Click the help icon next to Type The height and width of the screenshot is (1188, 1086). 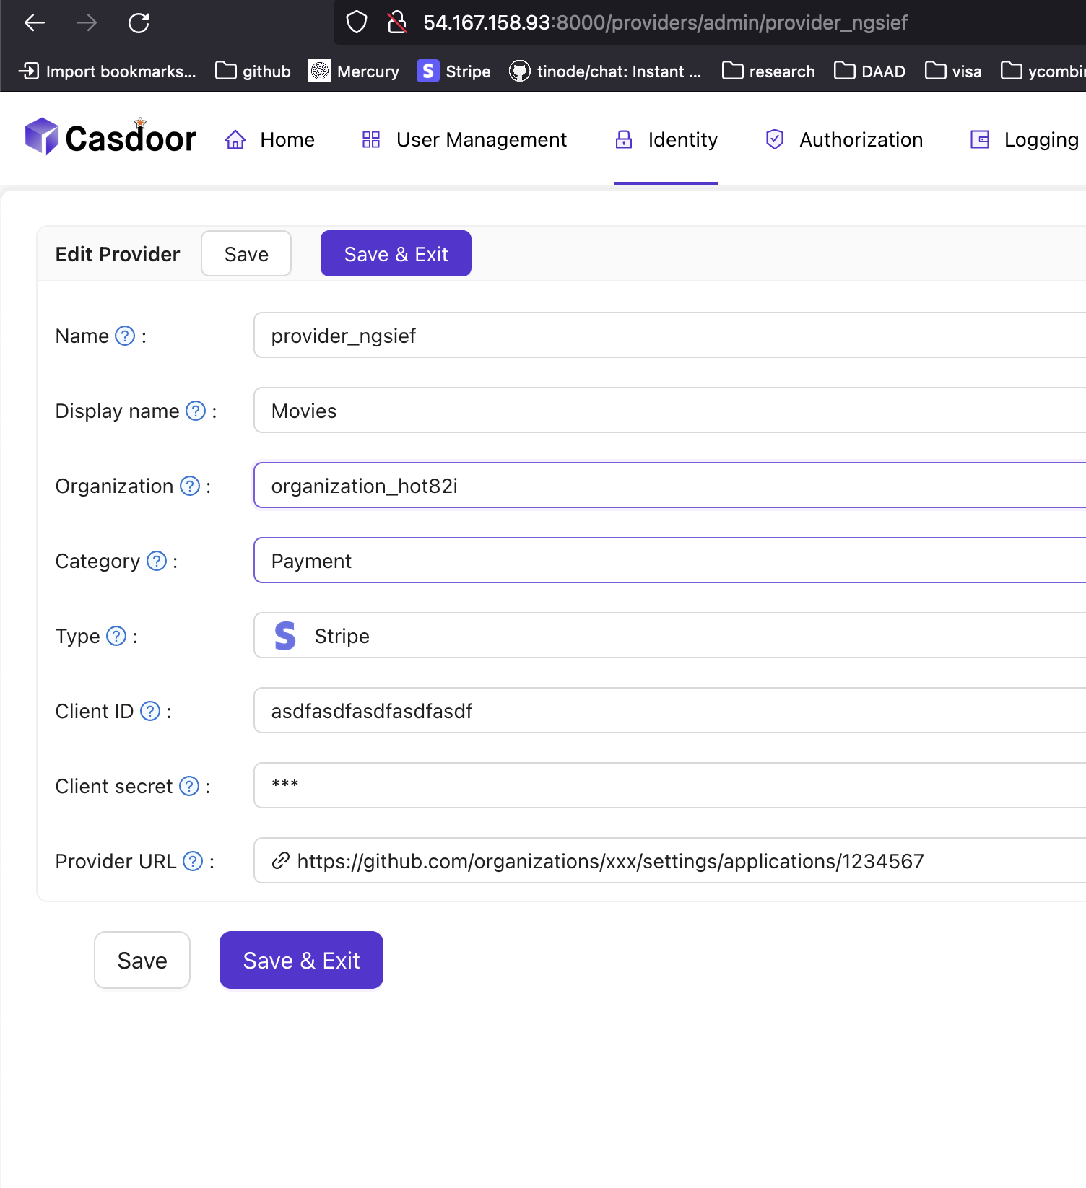tap(116, 636)
